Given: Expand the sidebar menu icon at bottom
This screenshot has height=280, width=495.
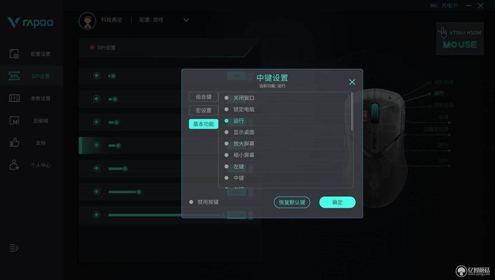Looking at the screenshot, I should pyautogui.click(x=14, y=248).
